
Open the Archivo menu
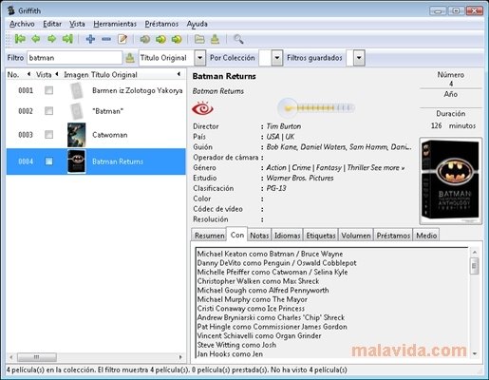point(22,24)
